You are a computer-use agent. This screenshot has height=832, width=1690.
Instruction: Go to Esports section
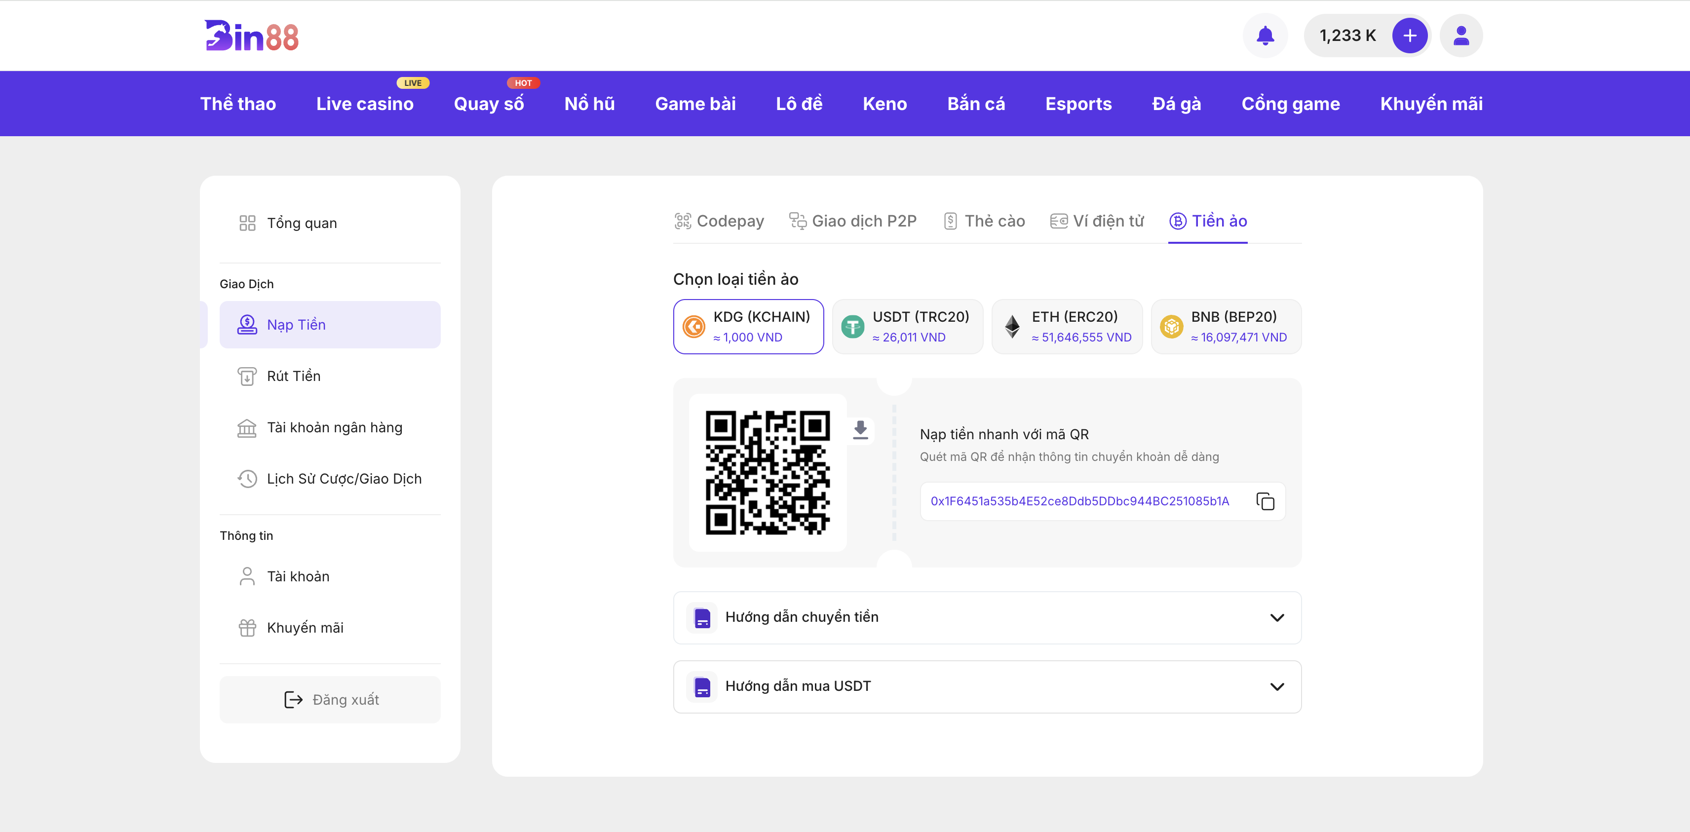(x=1078, y=104)
